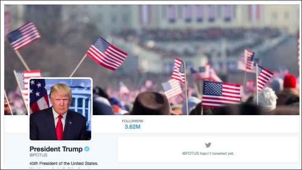This screenshot has height=170, width=302.
Task: Open the inauguration crowd header photo
Action: [152, 60]
